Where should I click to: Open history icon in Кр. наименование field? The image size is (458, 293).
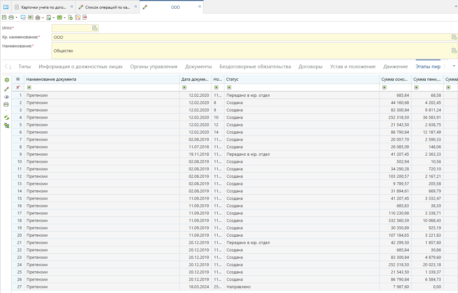click(454, 37)
